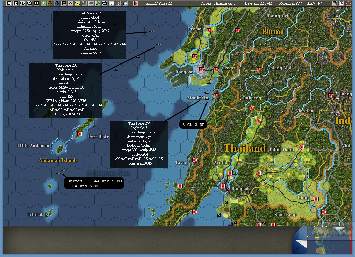
Task: Open the double yellow ships icon
Action: (77, 3)
